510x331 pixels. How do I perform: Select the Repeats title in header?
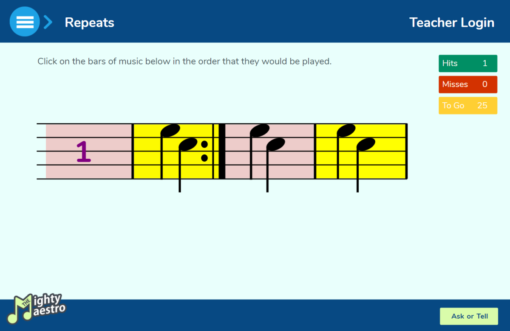tap(89, 22)
